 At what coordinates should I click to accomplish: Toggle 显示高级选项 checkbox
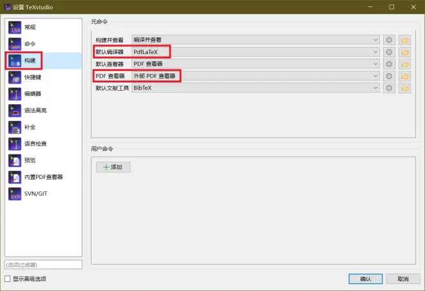coord(8,279)
